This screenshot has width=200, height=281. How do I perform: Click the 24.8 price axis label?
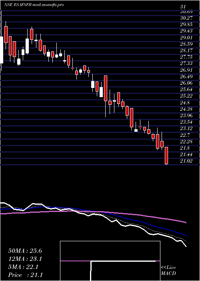pos(185,103)
